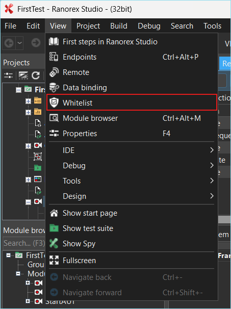231x309 pixels.
Task: Click the Properties sliders icon in menu
Action: (54, 133)
